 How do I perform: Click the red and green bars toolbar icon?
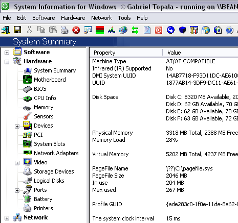tap(100, 30)
